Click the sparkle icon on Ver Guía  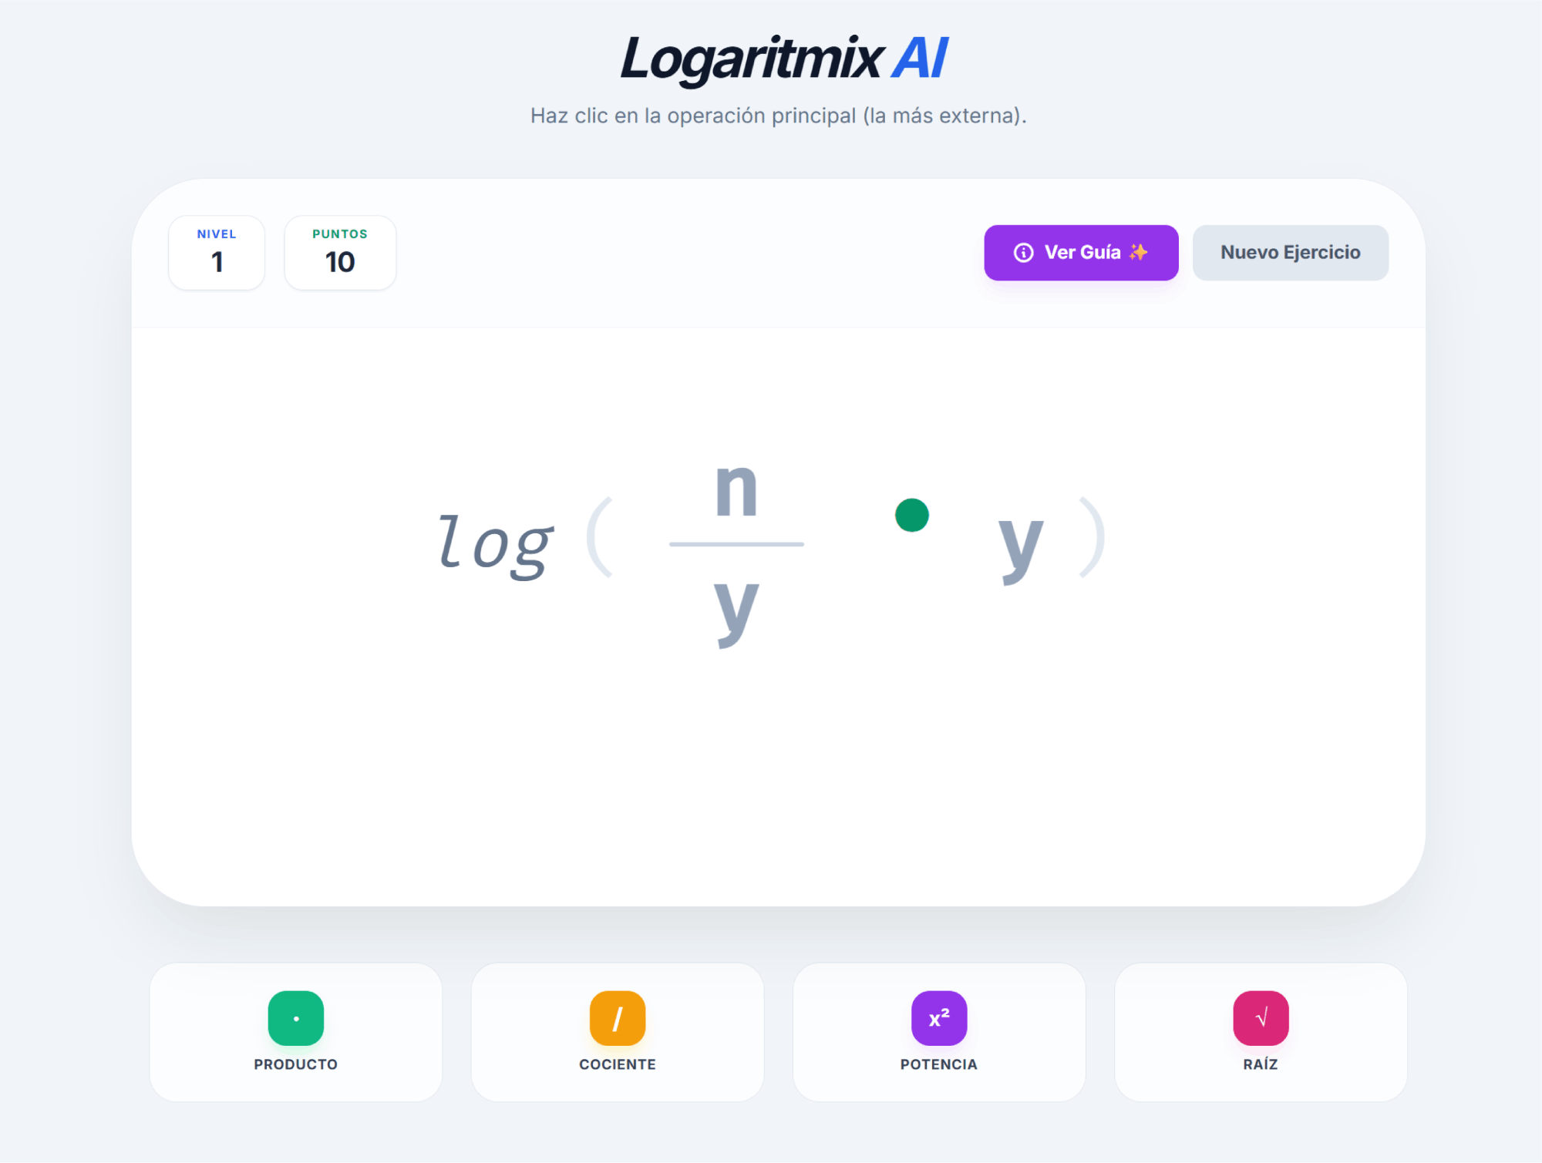(1138, 253)
